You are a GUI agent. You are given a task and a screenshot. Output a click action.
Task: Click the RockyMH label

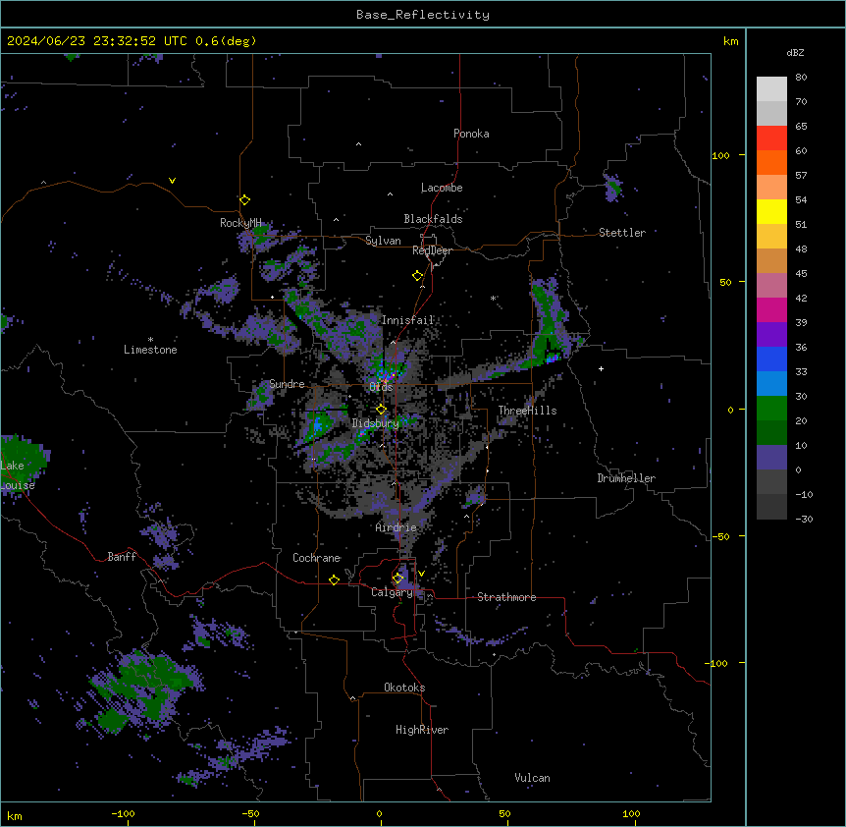pyautogui.click(x=240, y=223)
